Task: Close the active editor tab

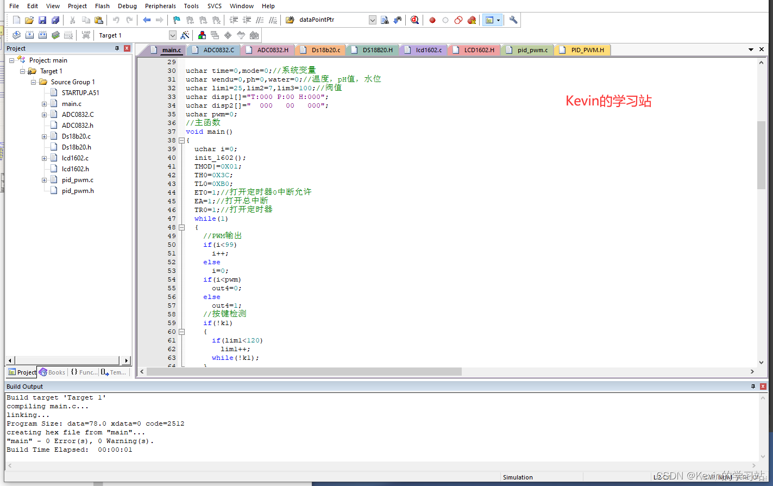Action: point(762,49)
